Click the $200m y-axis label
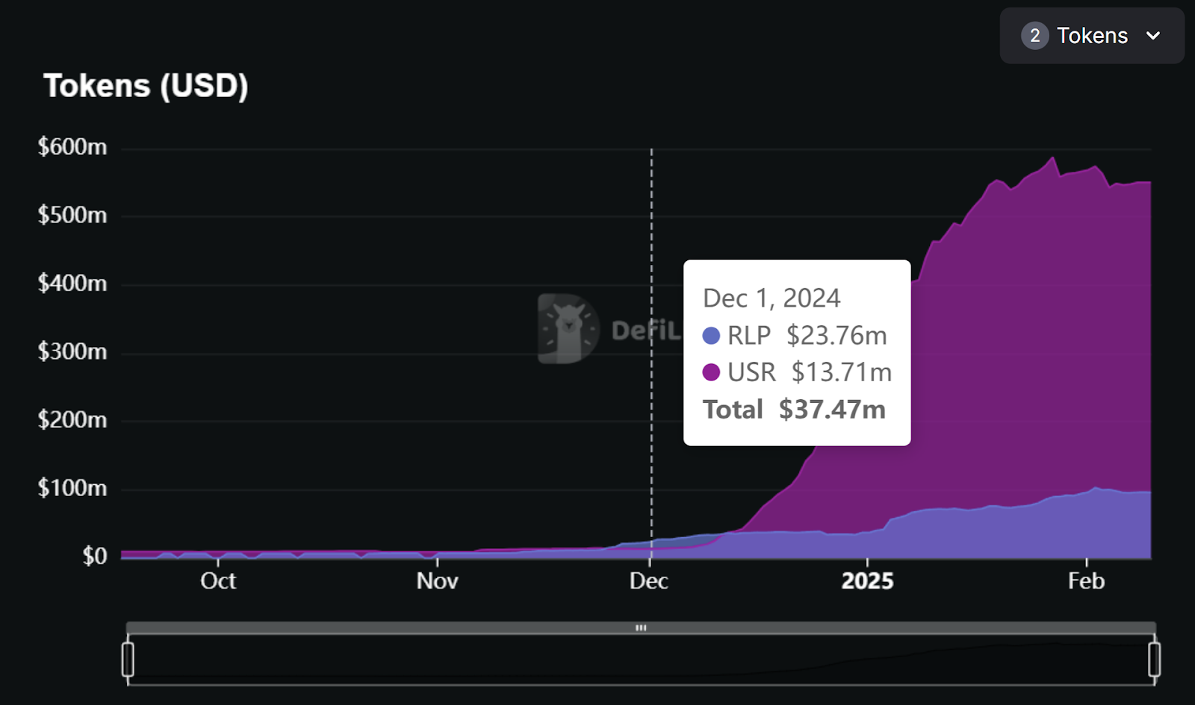1195x705 pixels. point(72,420)
